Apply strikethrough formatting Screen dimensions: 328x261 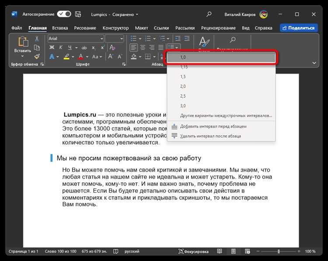point(84,48)
